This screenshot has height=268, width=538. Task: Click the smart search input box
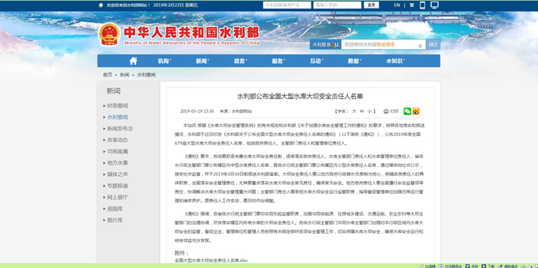[383, 44]
